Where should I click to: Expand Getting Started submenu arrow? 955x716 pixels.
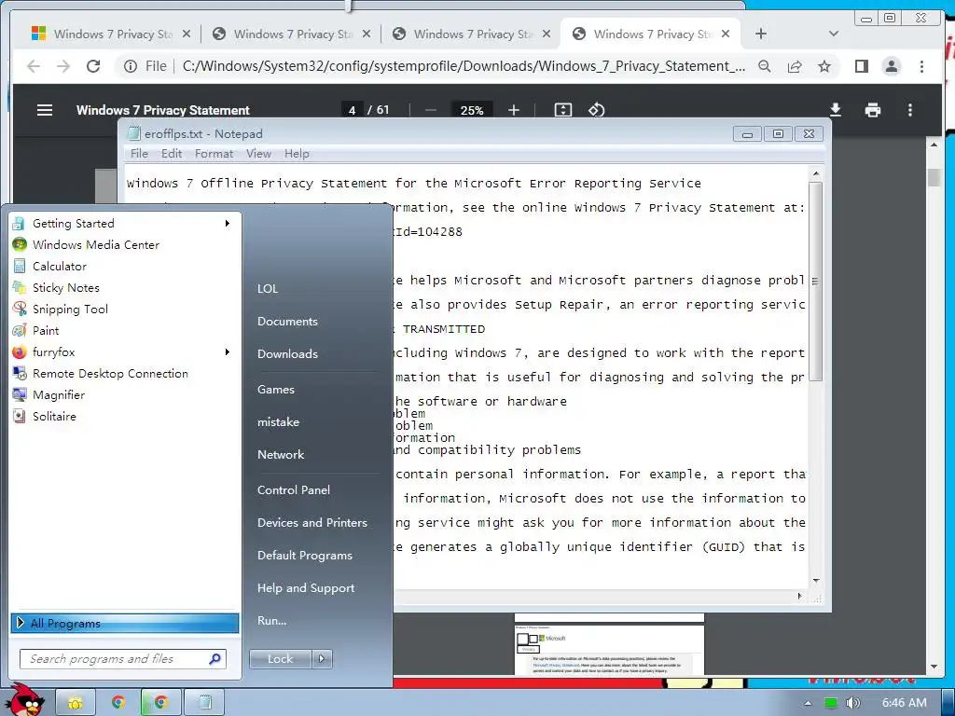click(x=228, y=224)
